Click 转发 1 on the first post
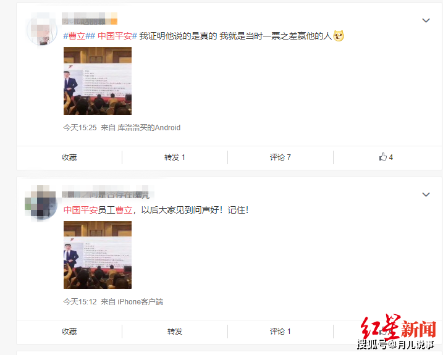443x355 pixels. click(175, 157)
